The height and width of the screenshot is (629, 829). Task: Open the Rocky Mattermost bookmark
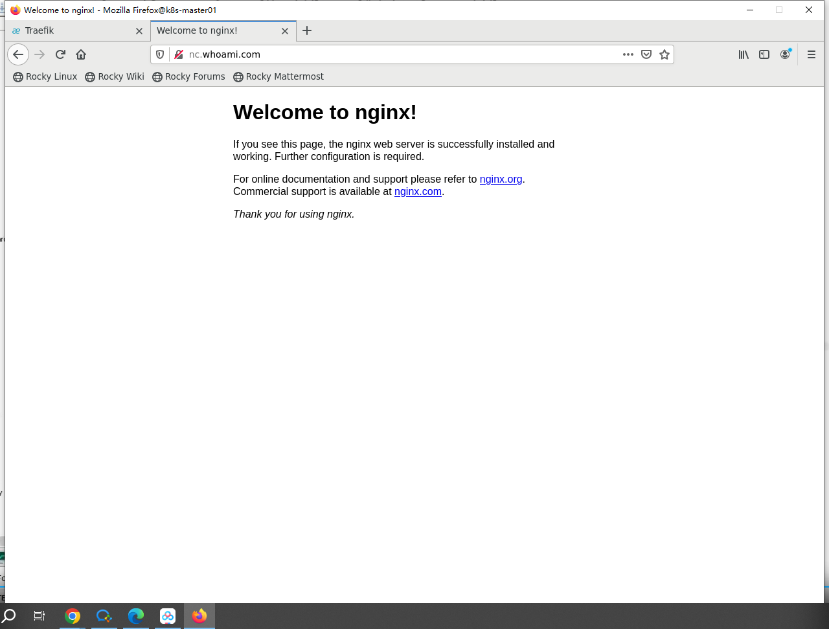[x=278, y=76]
